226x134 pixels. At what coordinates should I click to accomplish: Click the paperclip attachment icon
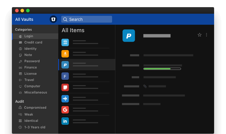145,86
